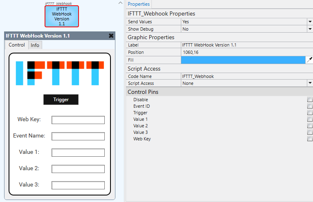Click the Script Access section heading
This screenshot has height=202, width=313.
[144, 69]
